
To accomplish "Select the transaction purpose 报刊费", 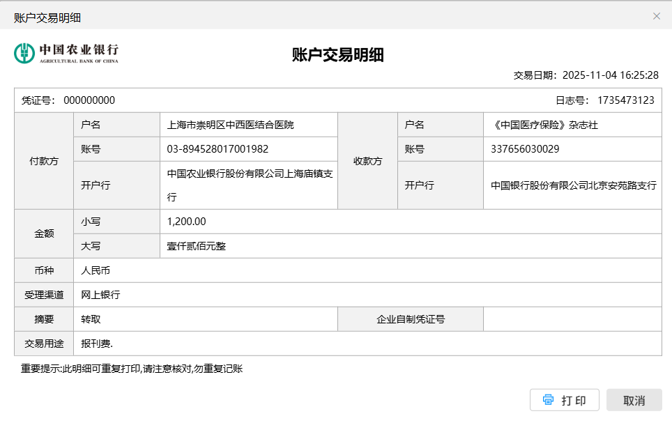I will [x=97, y=344].
